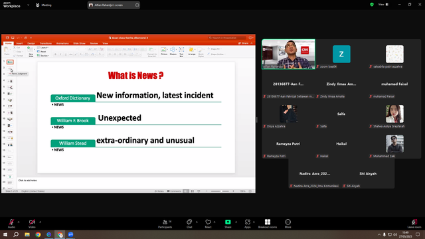Click Zoom app icon in taskbar

71,234
